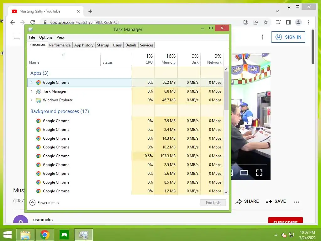
Task: Open the Task Manager Options menu
Action: click(46, 37)
